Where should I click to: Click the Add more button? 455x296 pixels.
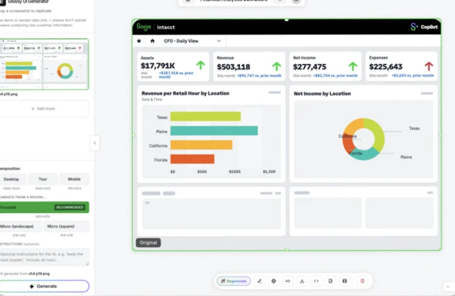[x=44, y=109]
